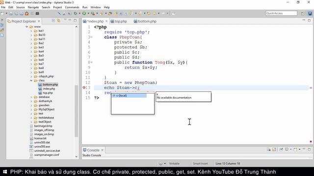The image size is (314, 176).
Task: Open the Navigate menu
Action: (33, 7)
